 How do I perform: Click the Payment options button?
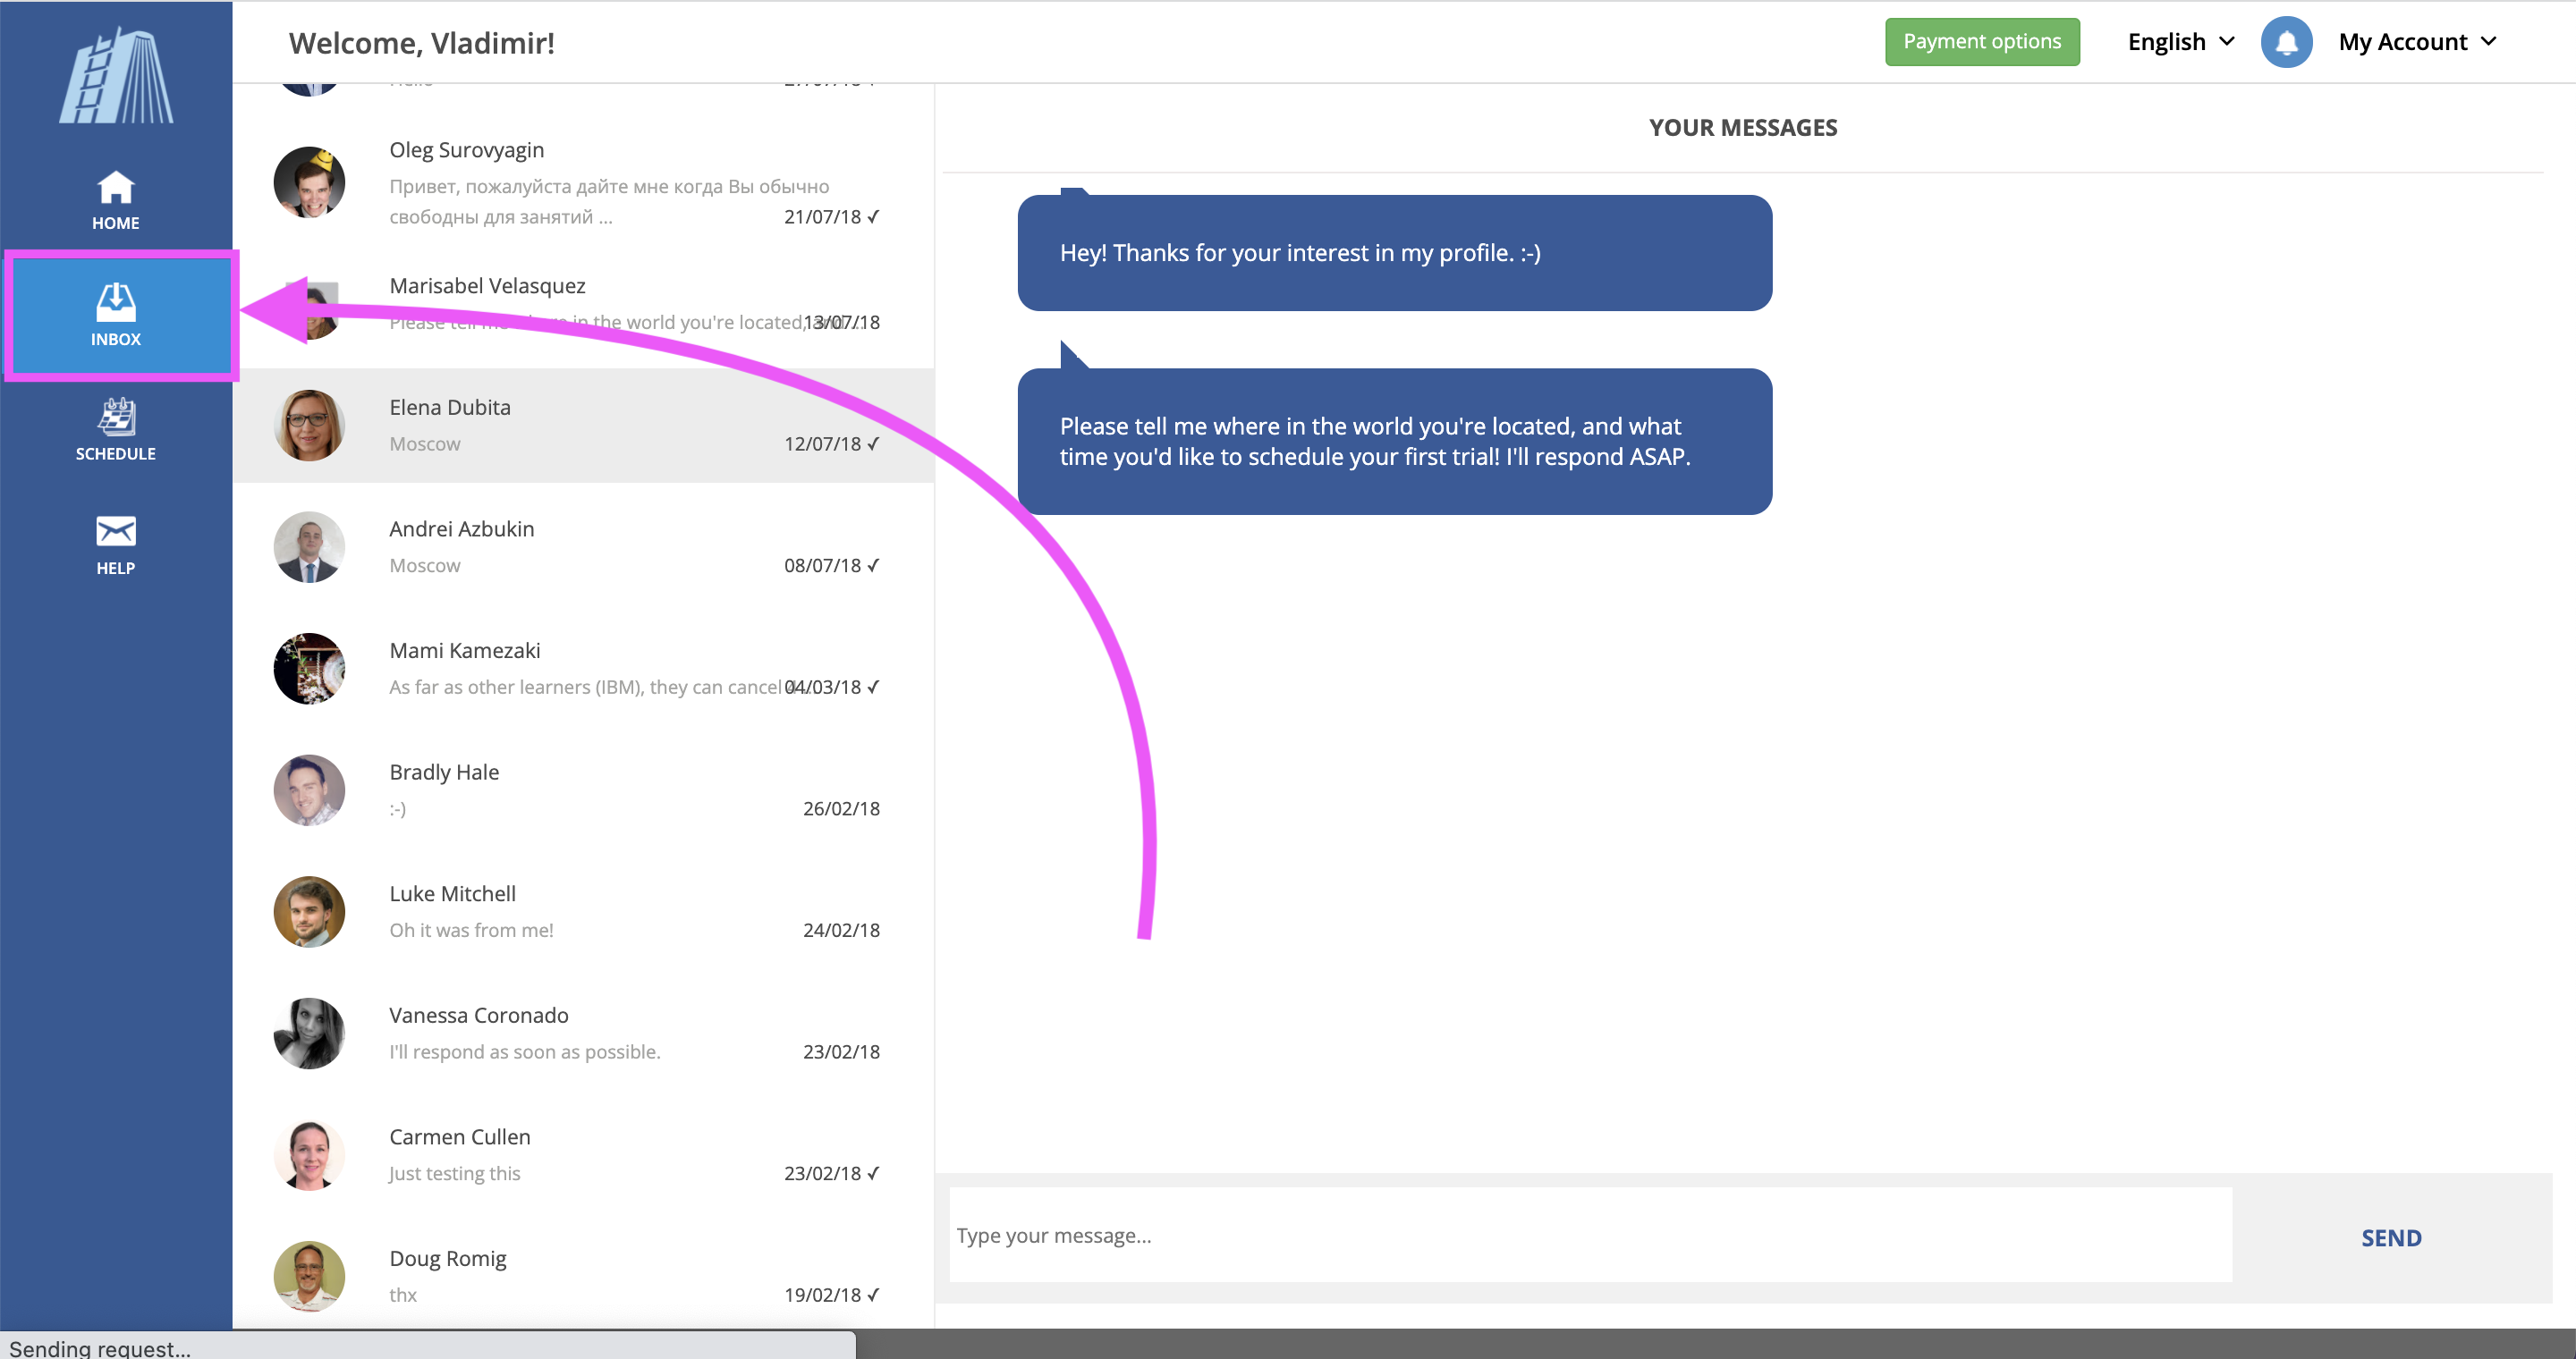pyautogui.click(x=1981, y=42)
